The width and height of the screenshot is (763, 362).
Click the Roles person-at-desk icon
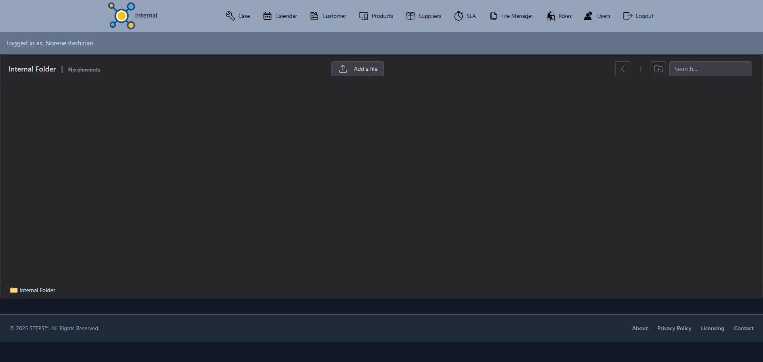[x=550, y=16]
